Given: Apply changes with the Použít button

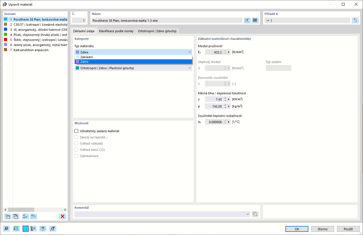Looking at the screenshot, I should (348, 229).
